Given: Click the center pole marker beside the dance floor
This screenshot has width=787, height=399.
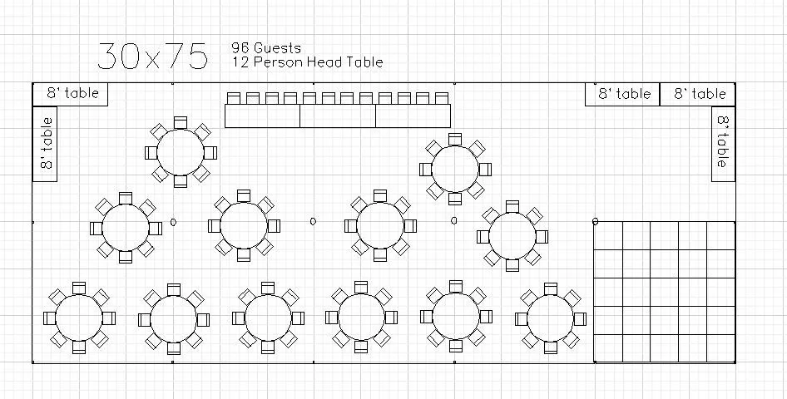Looking at the screenshot, I should (595, 221).
